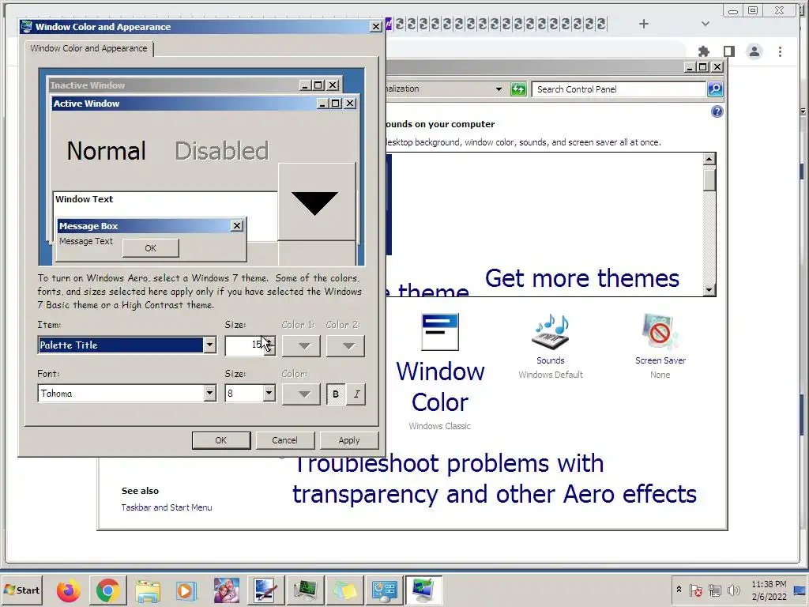Screen dimensions: 809x607
Task: Click the Personalization monitor taskbar icon
Action: pyautogui.click(x=423, y=590)
